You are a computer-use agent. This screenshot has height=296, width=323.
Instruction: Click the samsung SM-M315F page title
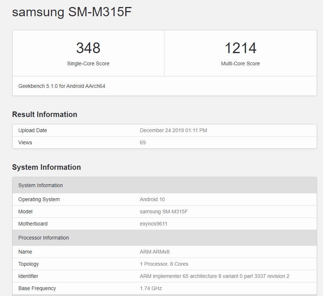coord(72,12)
